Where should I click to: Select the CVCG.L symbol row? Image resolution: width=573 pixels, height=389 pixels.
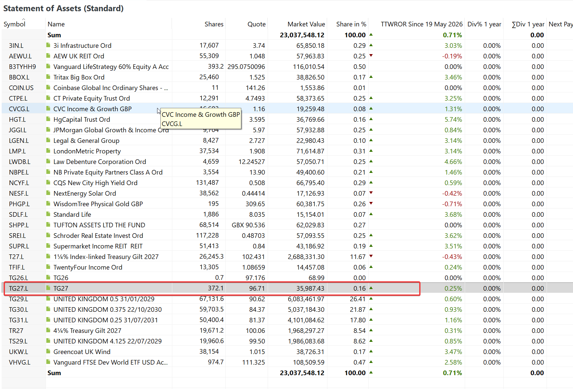286,109
